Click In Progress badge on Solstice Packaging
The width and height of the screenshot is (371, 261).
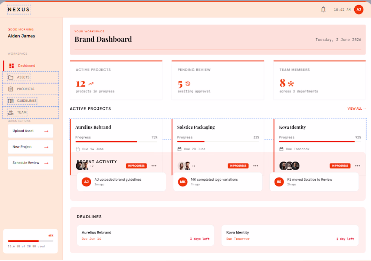coord(238,166)
